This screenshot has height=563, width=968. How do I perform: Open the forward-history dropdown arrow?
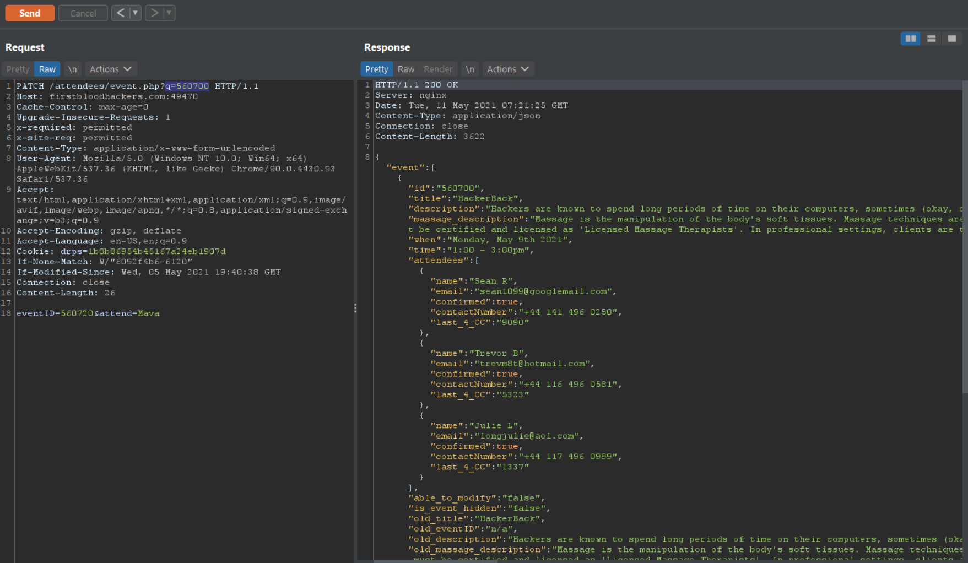point(169,13)
